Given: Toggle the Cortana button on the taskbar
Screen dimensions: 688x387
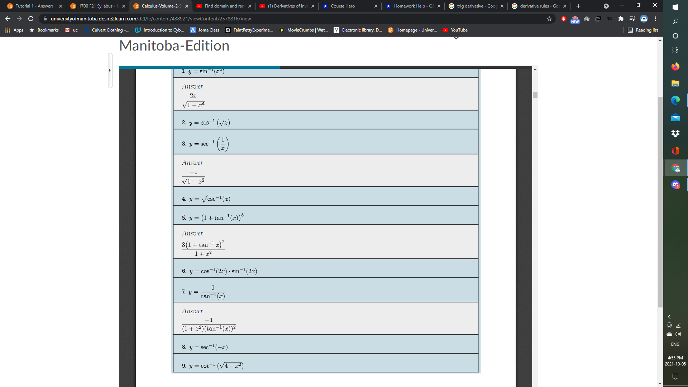Looking at the screenshot, I should click(675, 36).
